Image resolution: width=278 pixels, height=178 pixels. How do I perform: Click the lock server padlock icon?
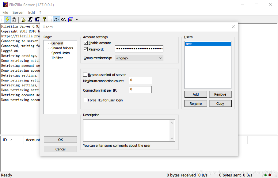click(x=14, y=20)
